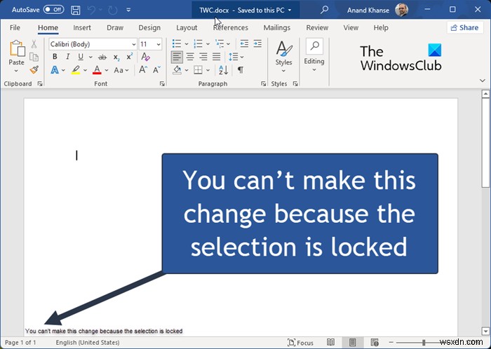Open the Calibri (Body) font name box
491x349 pixels.
pos(93,44)
